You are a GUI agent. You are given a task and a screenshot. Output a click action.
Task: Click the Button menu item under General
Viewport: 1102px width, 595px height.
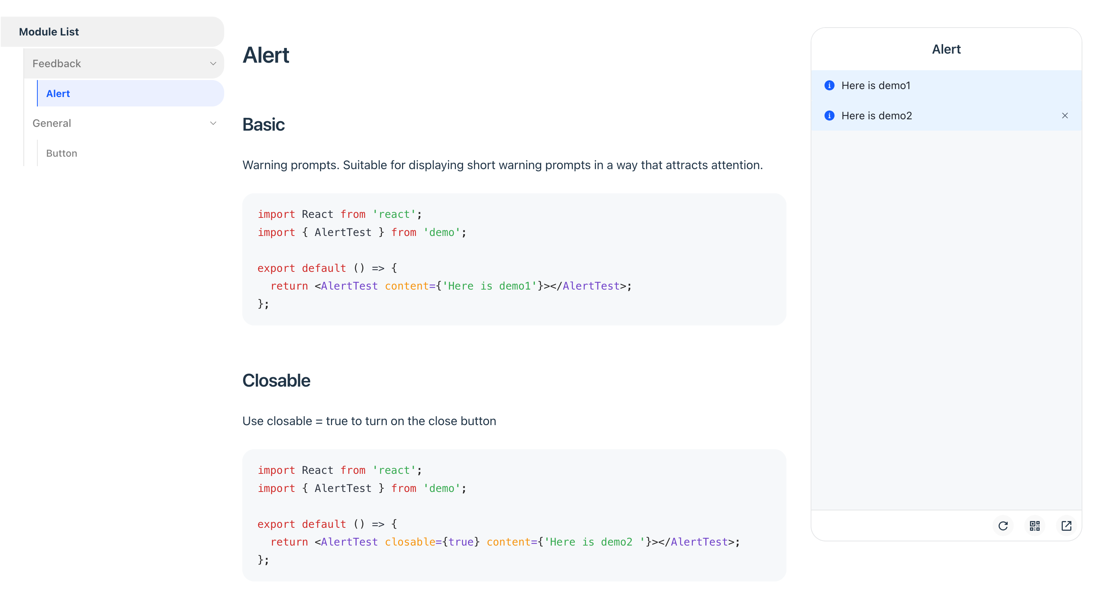pyautogui.click(x=62, y=153)
